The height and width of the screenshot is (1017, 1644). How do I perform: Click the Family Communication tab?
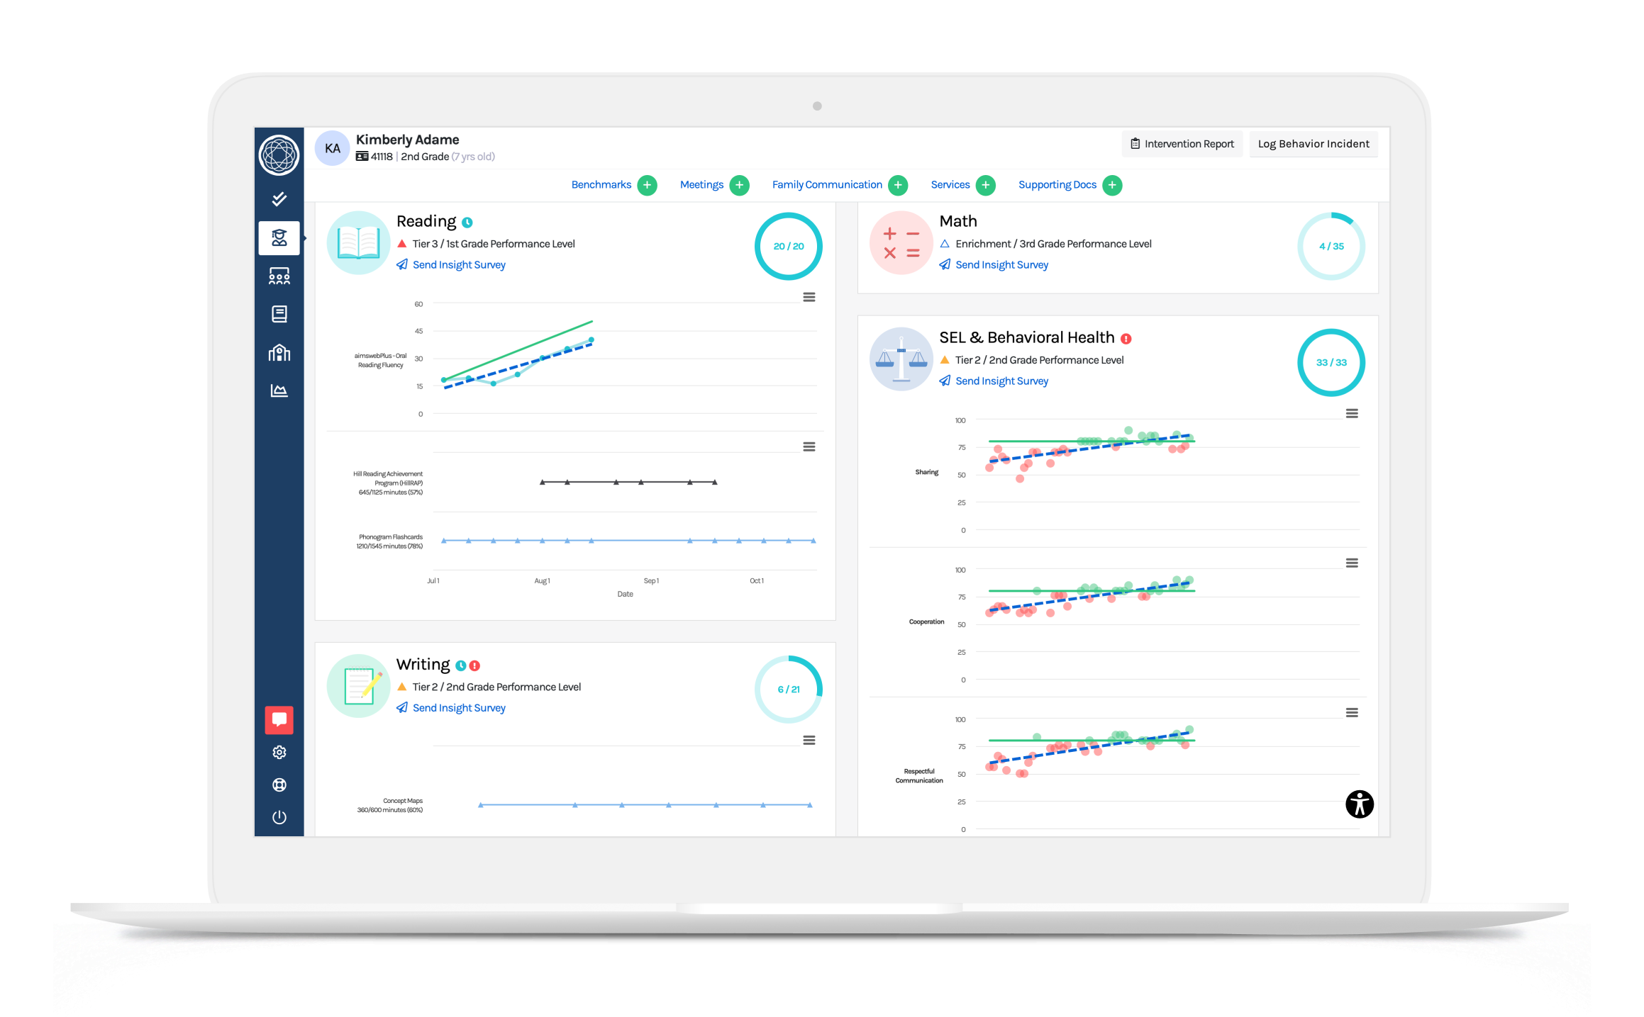[x=824, y=184]
